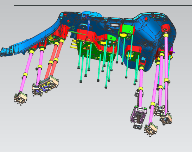Select the green YC axis cone
The height and width of the screenshot is (152, 192).
[x=77, y=33]
